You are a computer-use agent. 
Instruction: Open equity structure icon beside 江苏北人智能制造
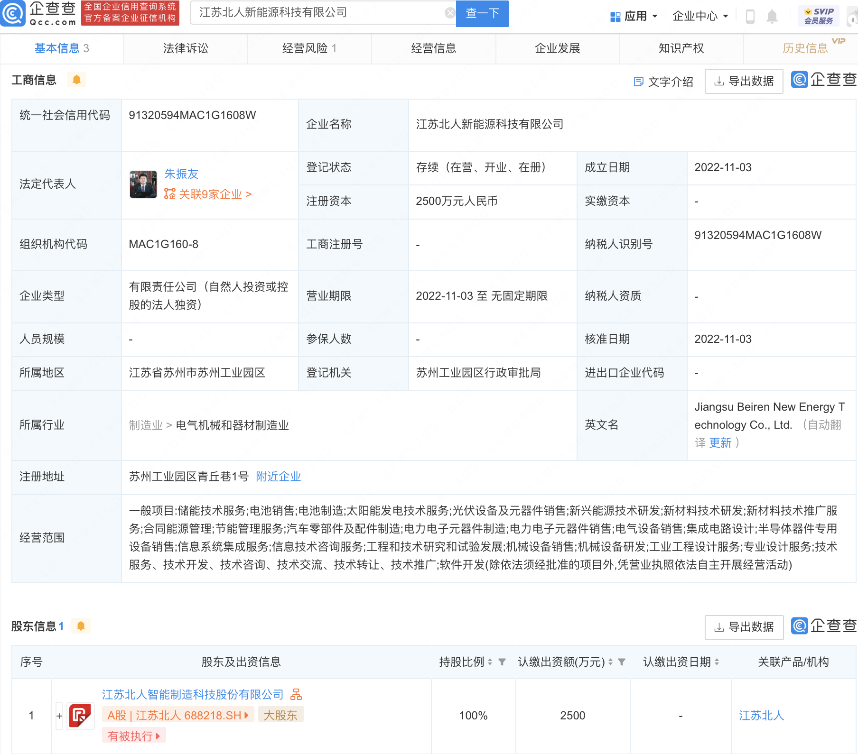[296, 695]
